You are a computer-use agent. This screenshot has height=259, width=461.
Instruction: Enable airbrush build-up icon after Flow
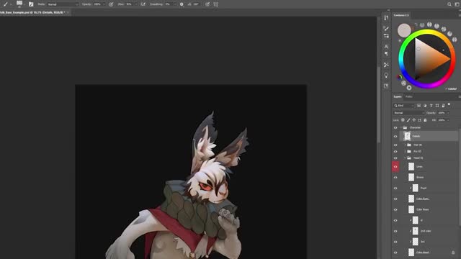(x=143, y=4)
